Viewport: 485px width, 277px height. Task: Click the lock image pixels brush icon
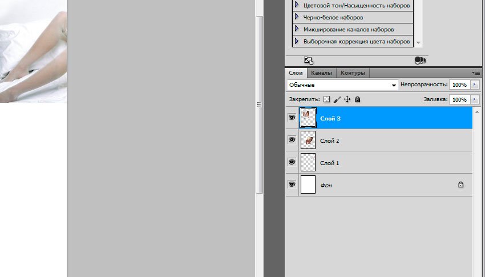point(337,99)
